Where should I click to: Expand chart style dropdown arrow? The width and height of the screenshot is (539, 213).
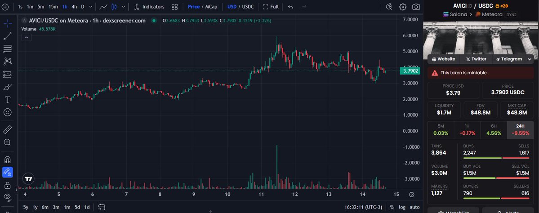click(x=124, y=7)
